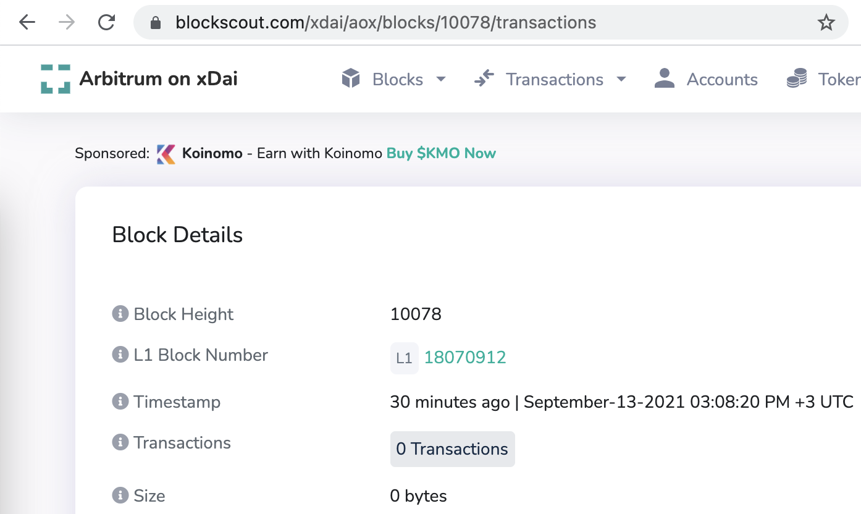Open L1 block 18070912 link
Screen dimensions: 861x514
tap(465, 357)
